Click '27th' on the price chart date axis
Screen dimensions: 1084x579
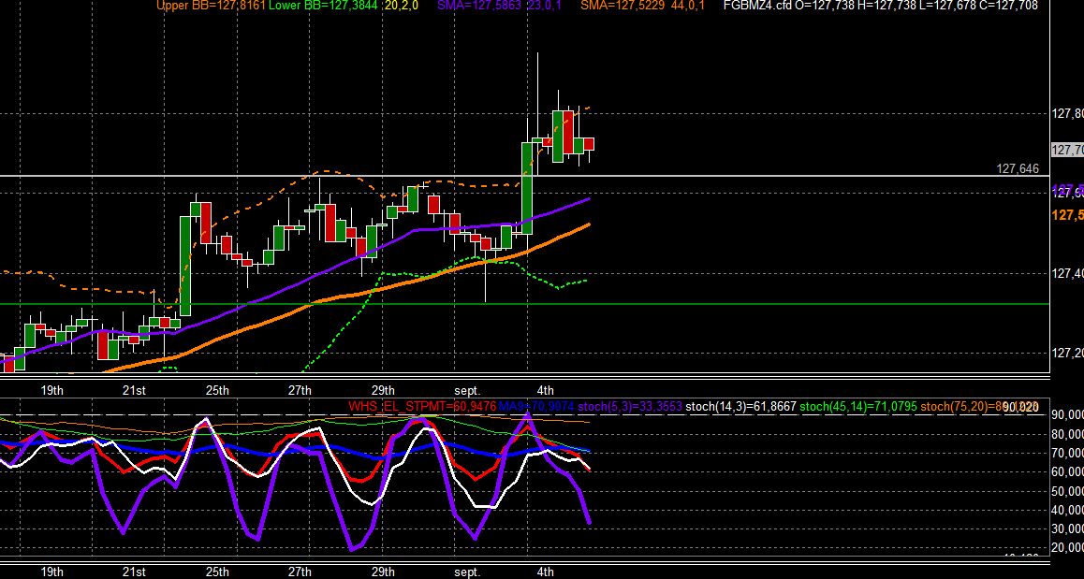(300, 390)
